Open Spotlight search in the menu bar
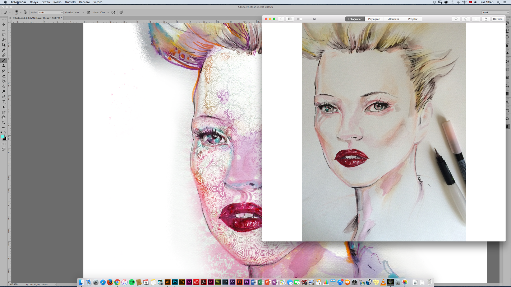511x287 pixels. coord(499,2)
